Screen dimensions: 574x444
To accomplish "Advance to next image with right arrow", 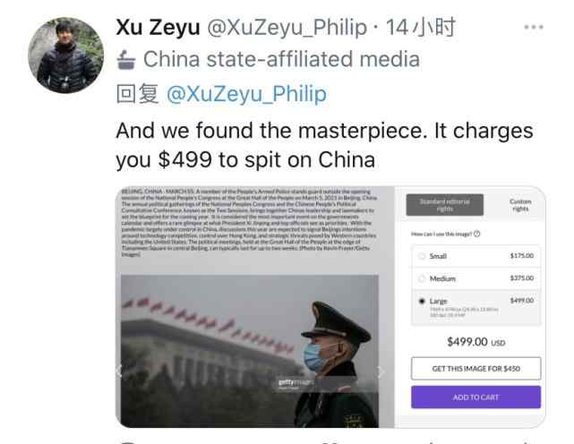I will pos(381,372).
